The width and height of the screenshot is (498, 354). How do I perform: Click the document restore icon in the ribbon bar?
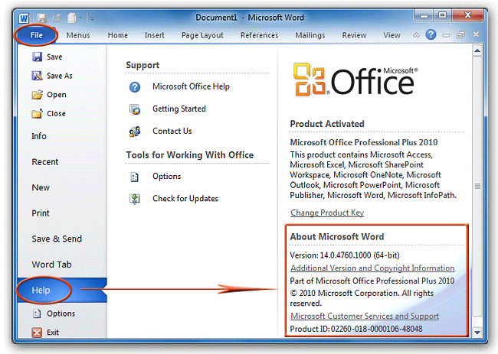(460, 35)
